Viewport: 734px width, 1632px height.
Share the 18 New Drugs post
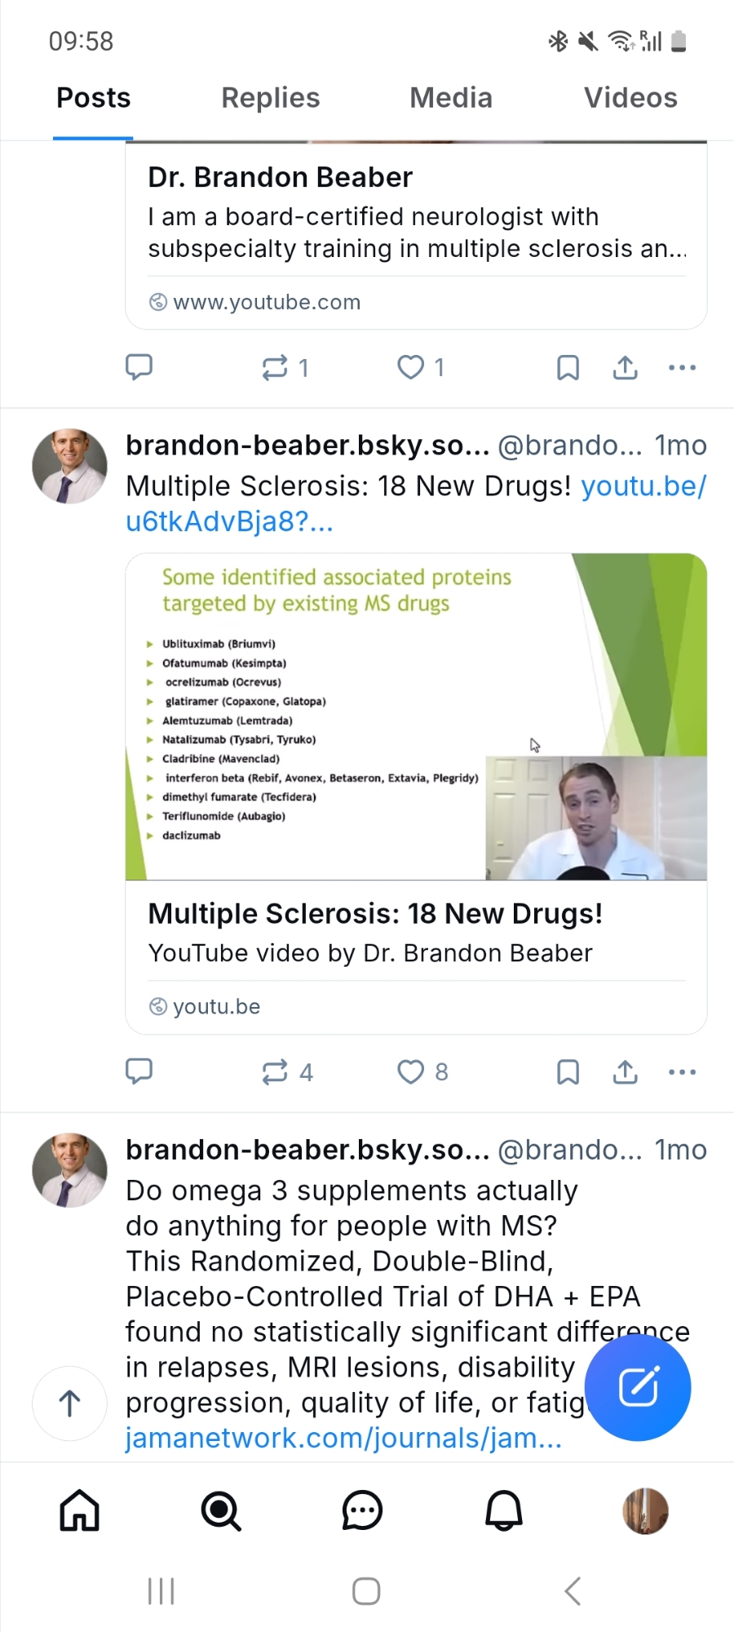[626, 1071]
